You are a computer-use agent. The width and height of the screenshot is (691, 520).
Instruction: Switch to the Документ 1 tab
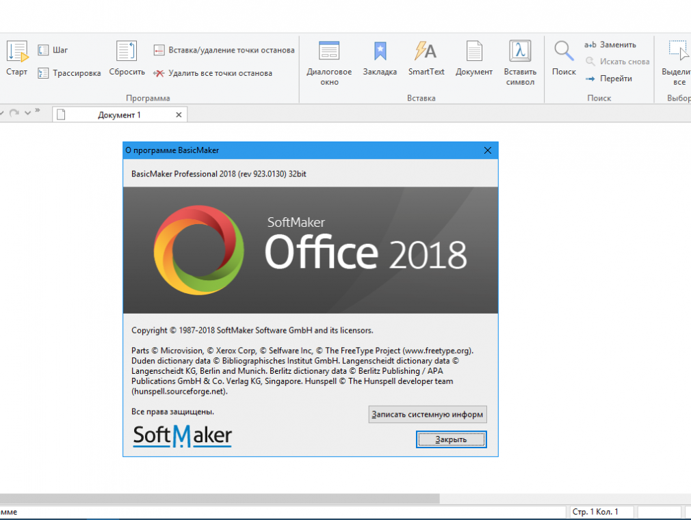tap(120, 115)
